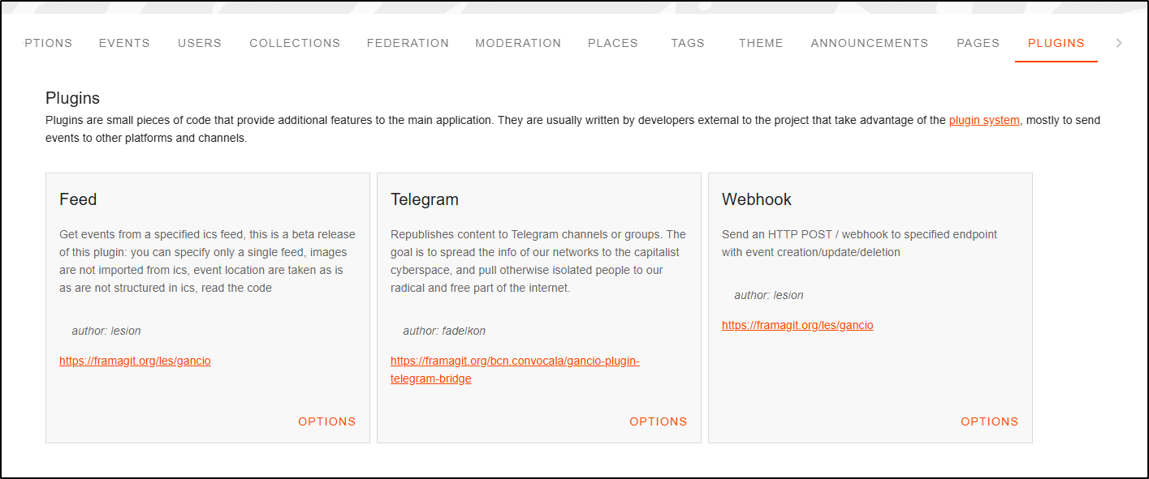Open Options for the Feed plugin

tap(327, 421)
